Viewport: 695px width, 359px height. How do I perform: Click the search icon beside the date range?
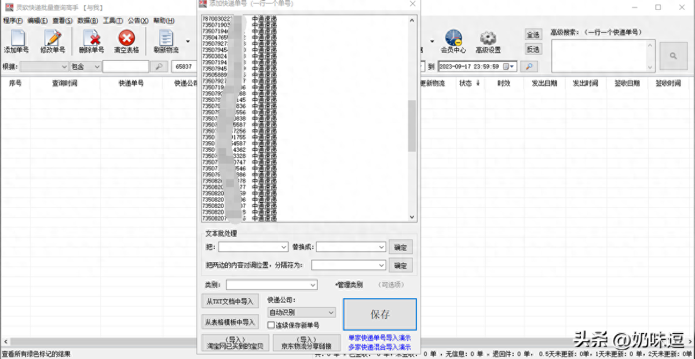[529, 67]
